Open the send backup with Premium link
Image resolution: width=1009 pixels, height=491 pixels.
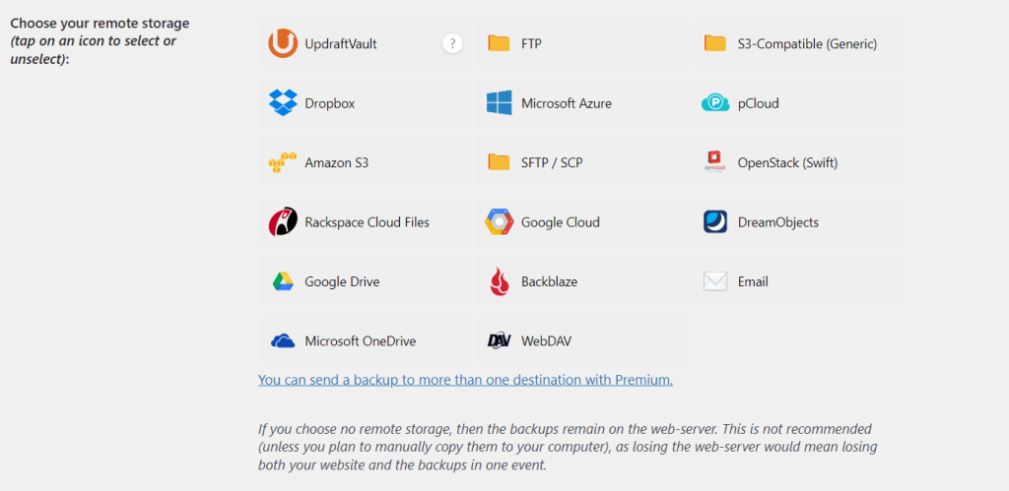(465, 379)
